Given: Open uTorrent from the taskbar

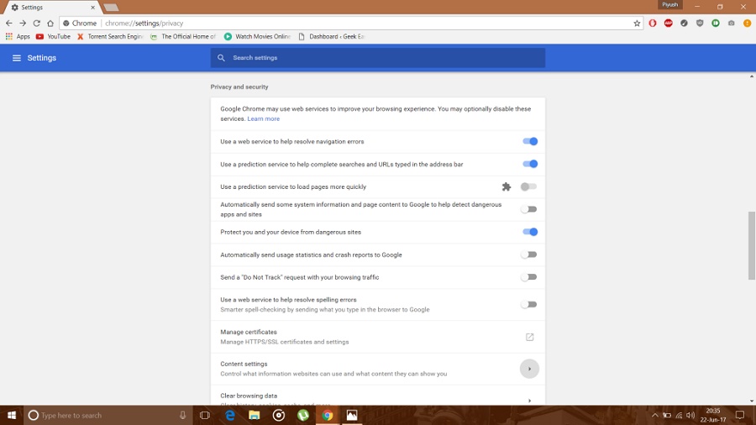Looking at the screenshot, I should point(302,415).
